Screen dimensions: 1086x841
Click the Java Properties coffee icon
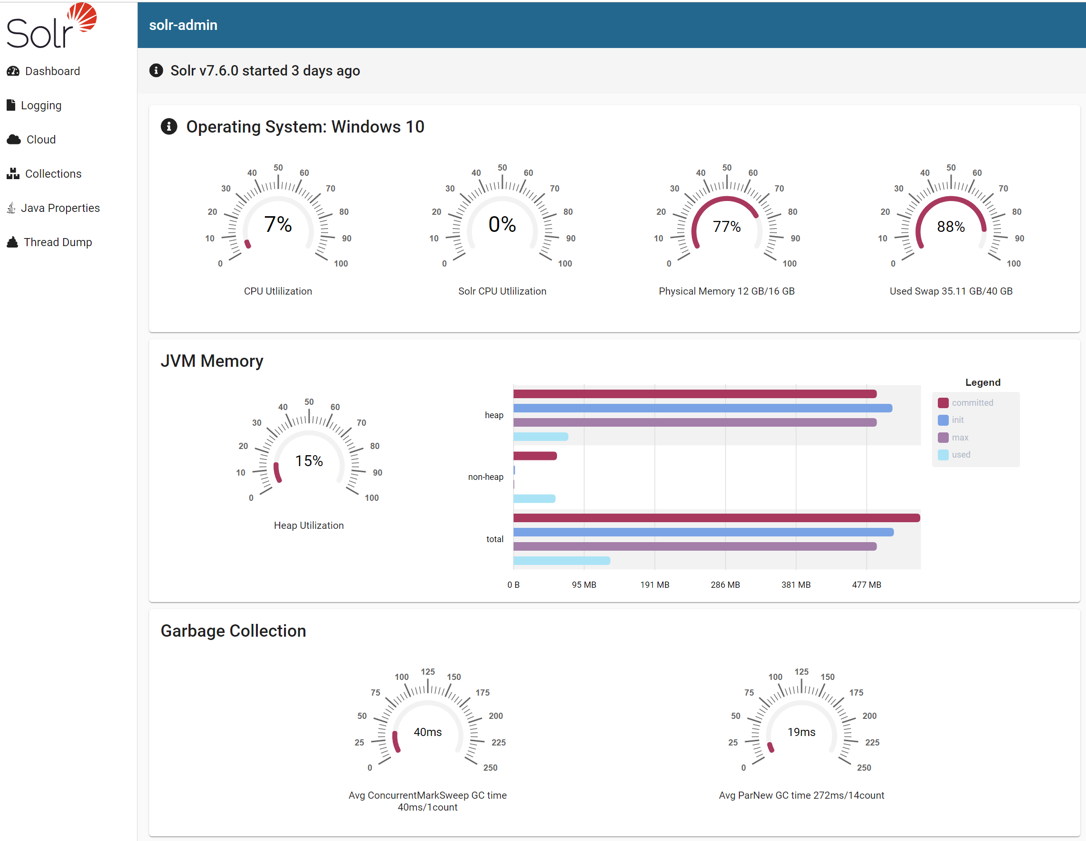pyautogui.click(x=11, y=208)
